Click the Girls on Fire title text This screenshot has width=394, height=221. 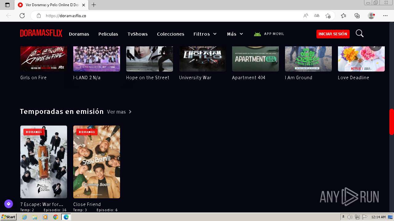click(34, 78)
